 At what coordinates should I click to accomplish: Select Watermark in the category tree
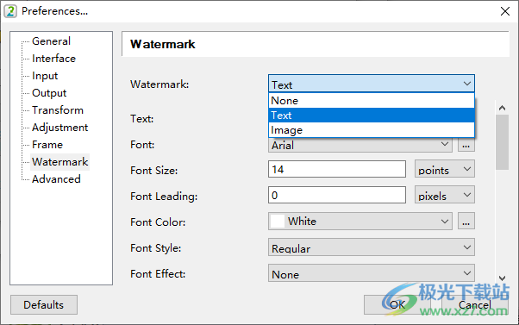(59, 161)
